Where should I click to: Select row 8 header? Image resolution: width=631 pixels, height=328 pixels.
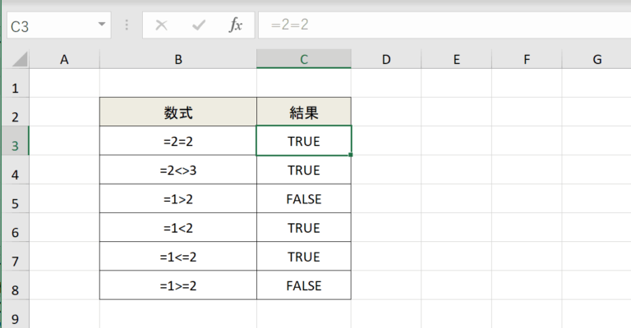[x=14, y=289]
